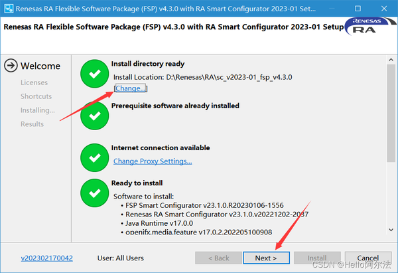The image size is (398, 273).
Task: Click the v202302170042 version link
Action: click(x=46, y=258)
